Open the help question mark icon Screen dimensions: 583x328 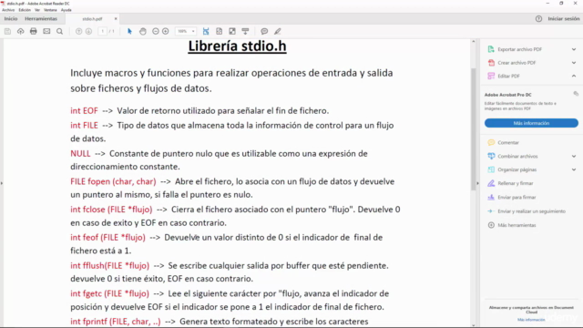pyautogui.click(x=538, y=18)
